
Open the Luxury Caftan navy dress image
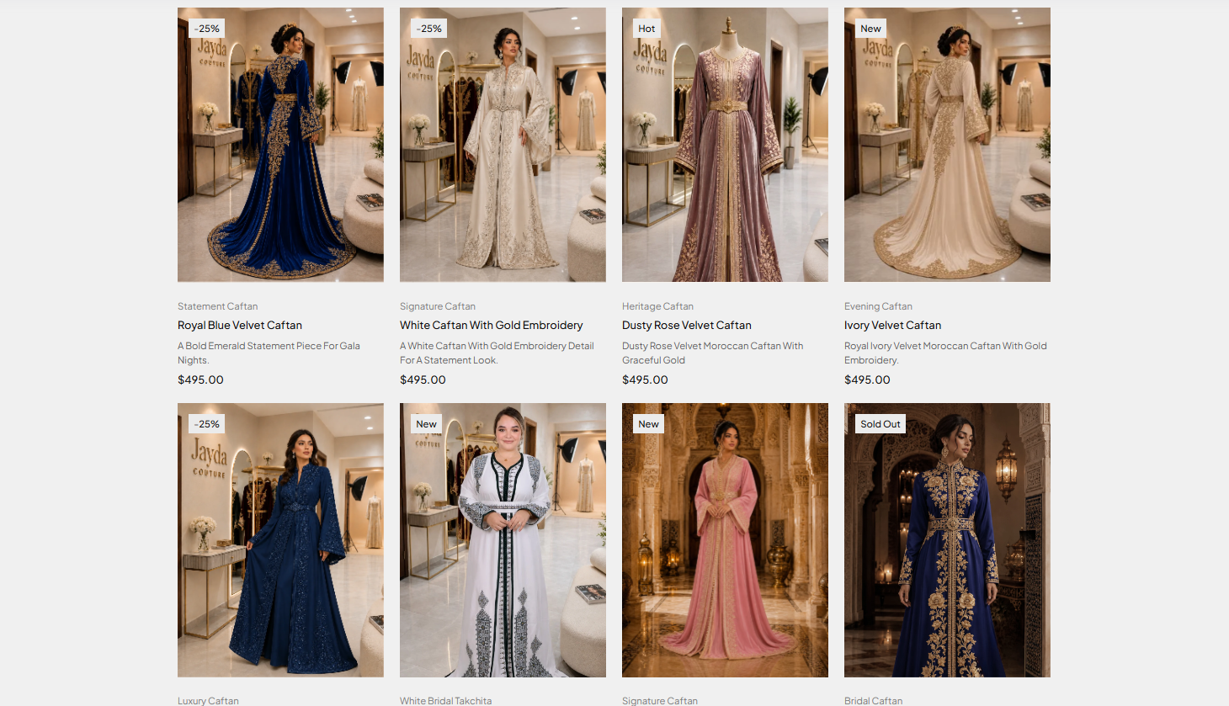280,540
